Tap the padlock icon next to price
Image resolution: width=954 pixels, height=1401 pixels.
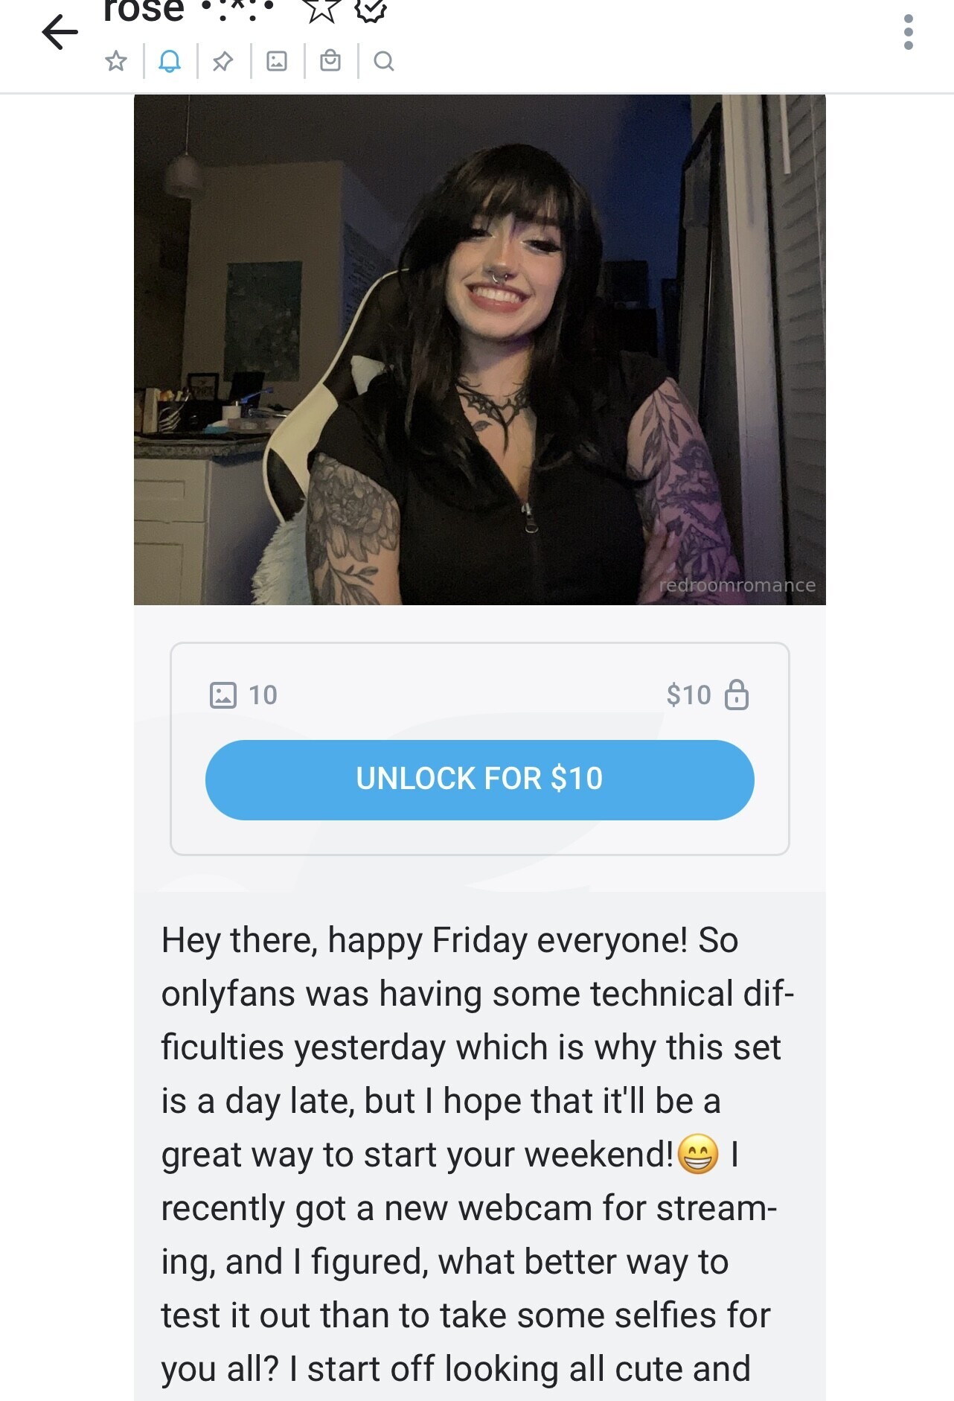[737, 695]
